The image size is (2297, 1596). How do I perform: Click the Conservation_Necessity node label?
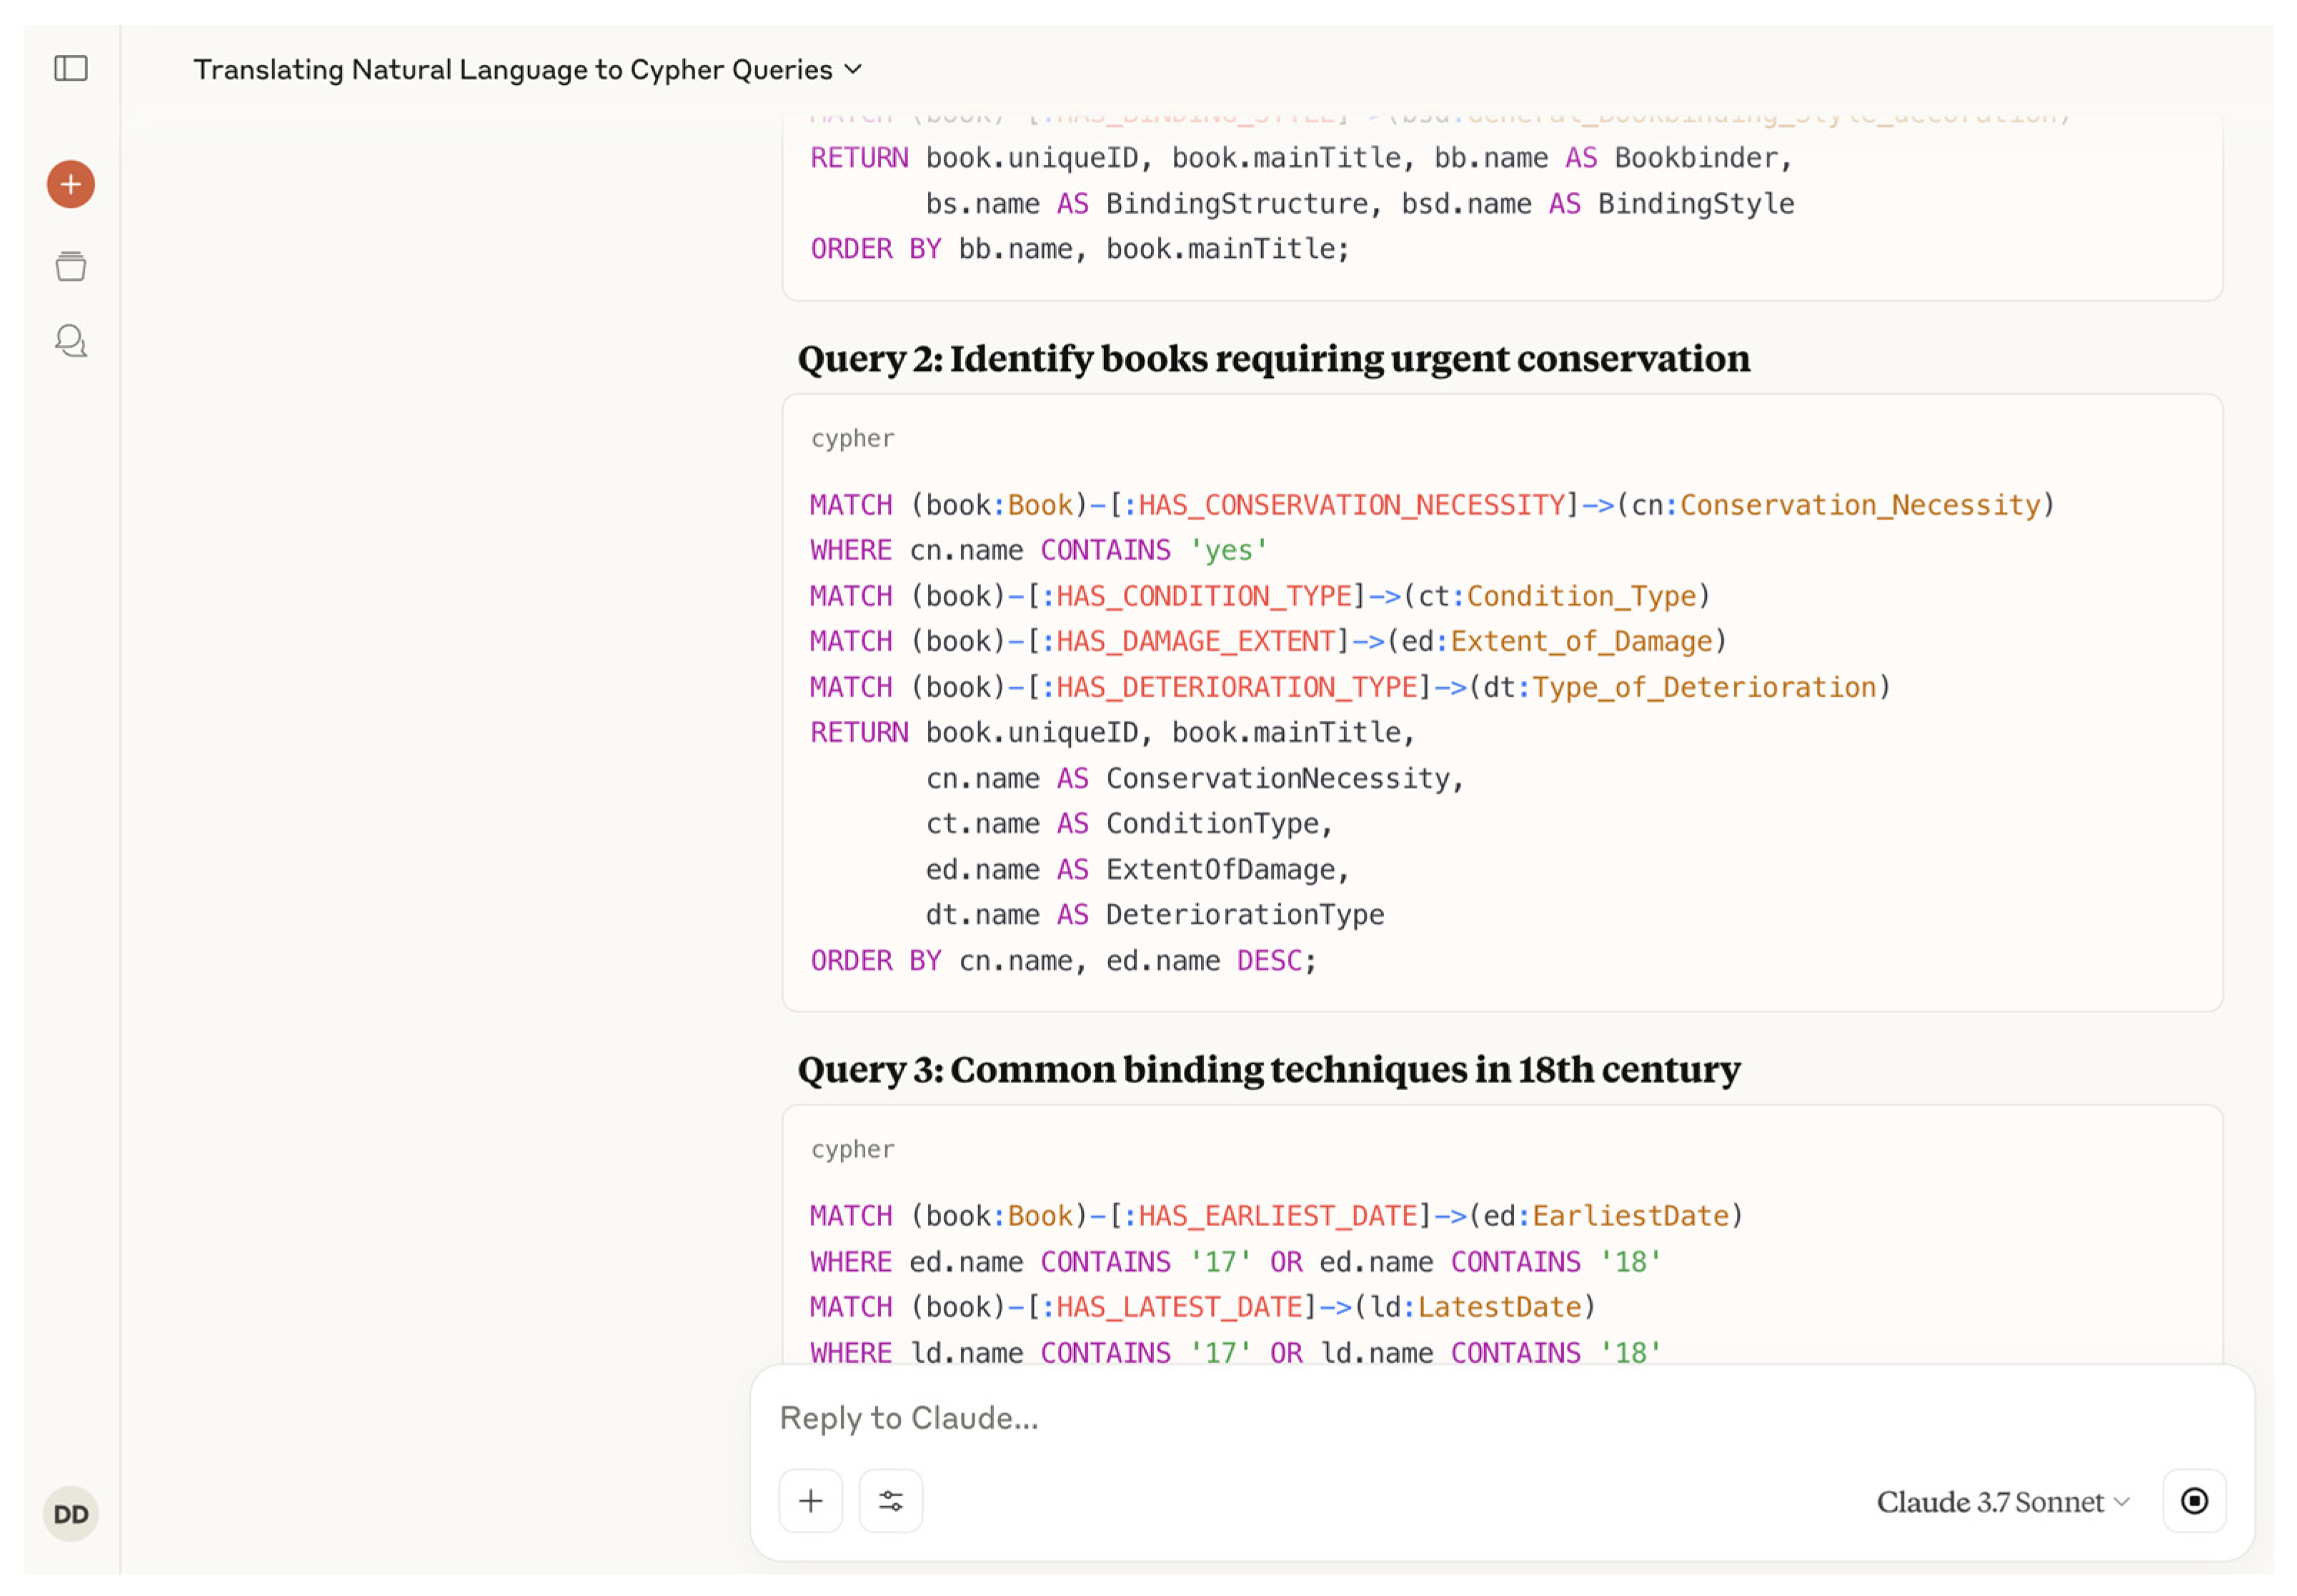coord(1859,505)
